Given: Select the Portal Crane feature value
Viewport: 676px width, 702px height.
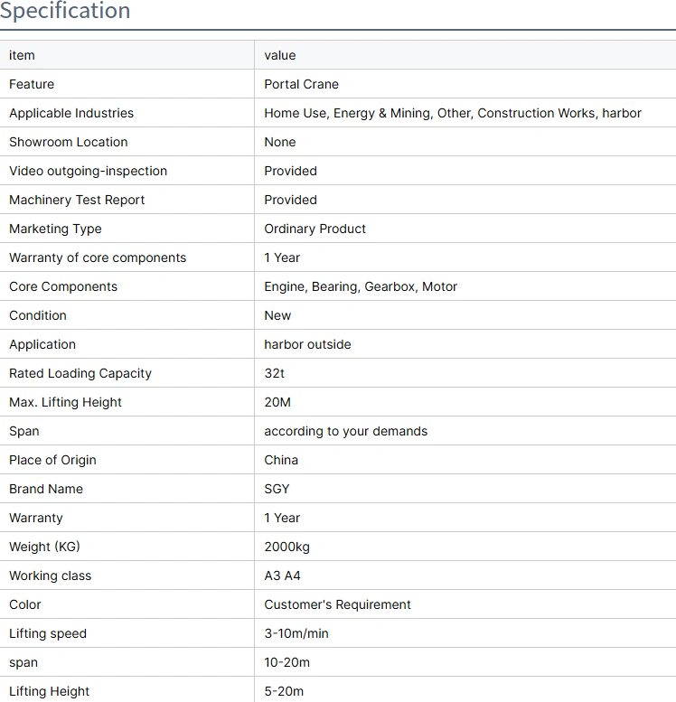Looking at the screenshot, I should pos(301,84).
